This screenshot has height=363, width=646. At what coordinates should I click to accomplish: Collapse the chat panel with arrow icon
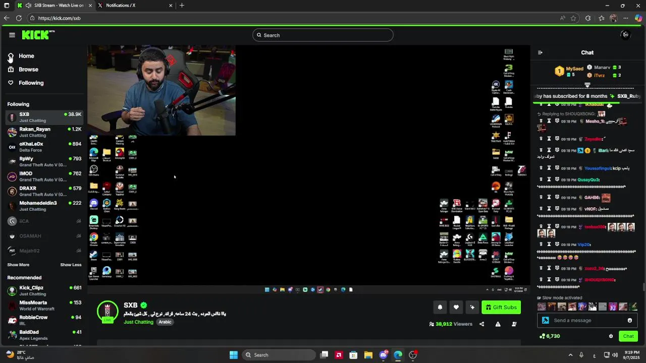pyautogui.click(x=540, y=52)
